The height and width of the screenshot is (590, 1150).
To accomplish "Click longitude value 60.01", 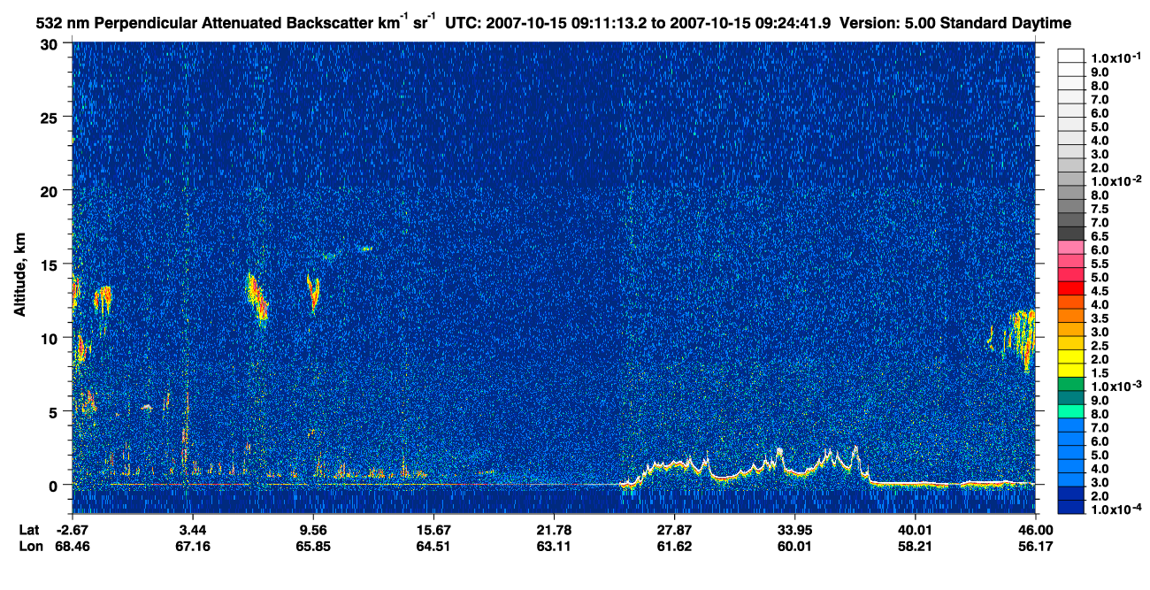I will point(794,547).
